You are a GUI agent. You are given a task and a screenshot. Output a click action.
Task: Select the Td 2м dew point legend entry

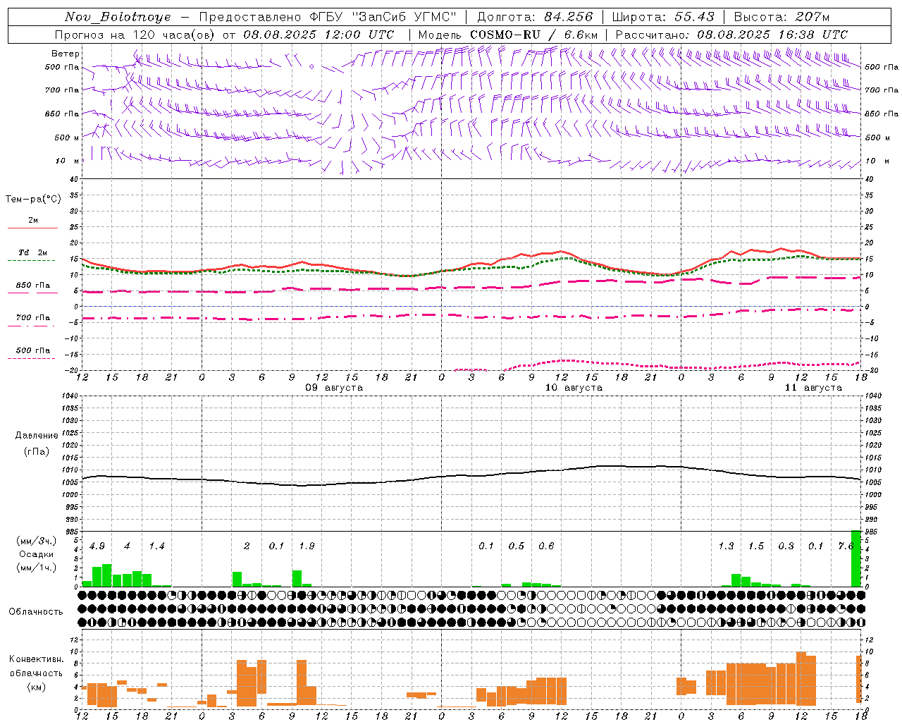pyautogui.click(x=32, y=252)
